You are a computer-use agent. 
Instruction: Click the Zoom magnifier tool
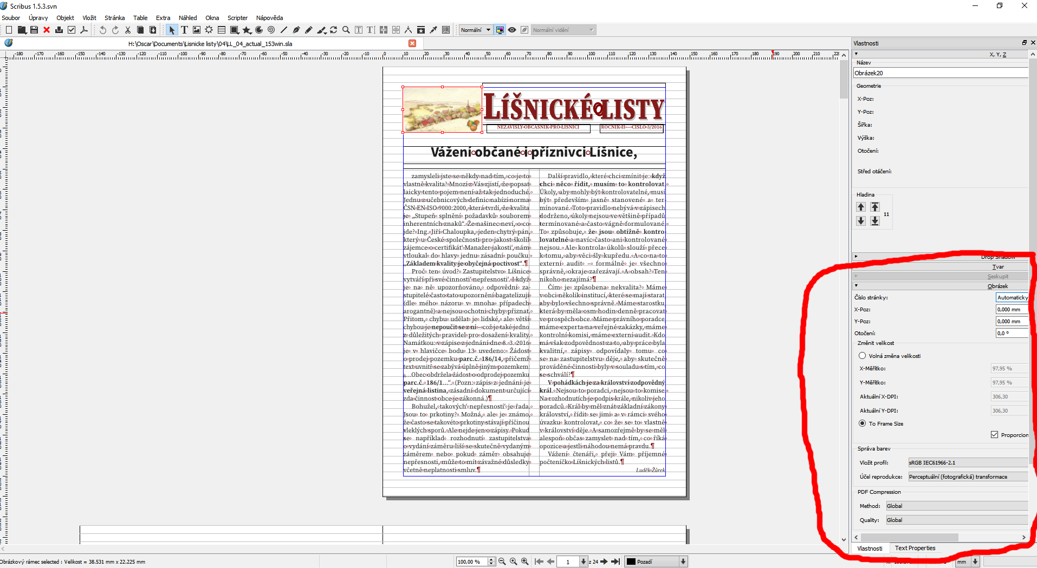(346, 30)
